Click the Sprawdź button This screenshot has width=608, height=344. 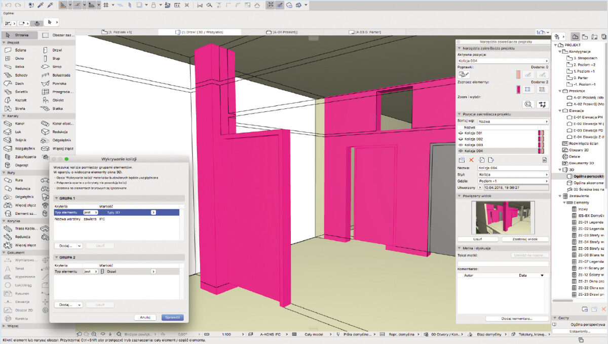(x=172, y=318)
